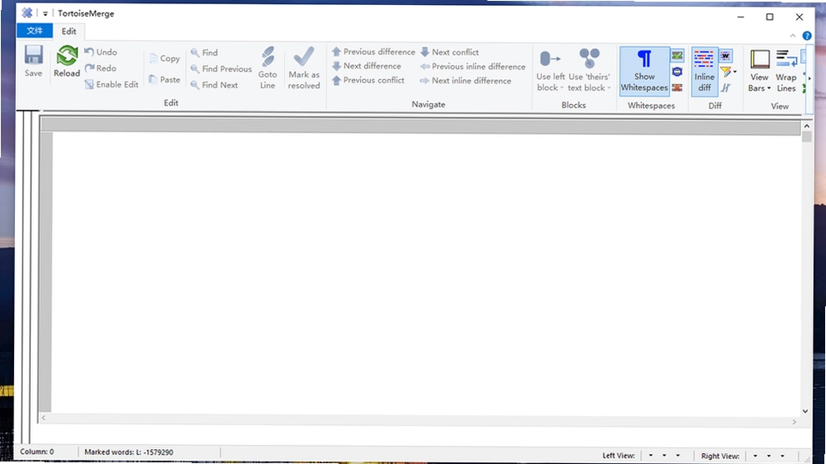
Task: Open Goto Line tool
Action: pyautogui.click(x=268, y=68)
